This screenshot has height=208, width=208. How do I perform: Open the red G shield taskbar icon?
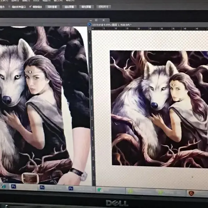[x=191, y=193]
